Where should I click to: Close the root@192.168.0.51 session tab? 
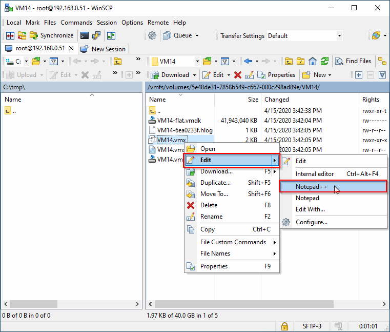pyautogui.click(x=71, y=48)
